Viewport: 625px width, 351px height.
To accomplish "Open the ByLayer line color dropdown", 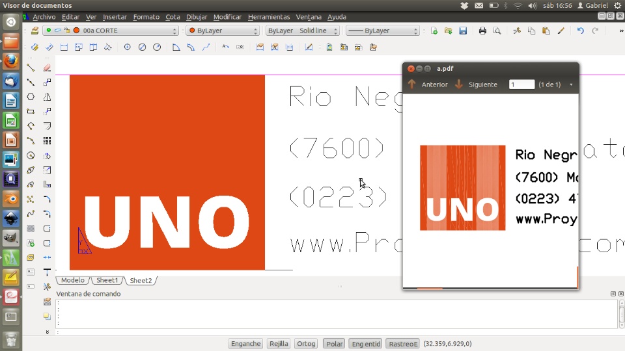I will click(223, 31).
